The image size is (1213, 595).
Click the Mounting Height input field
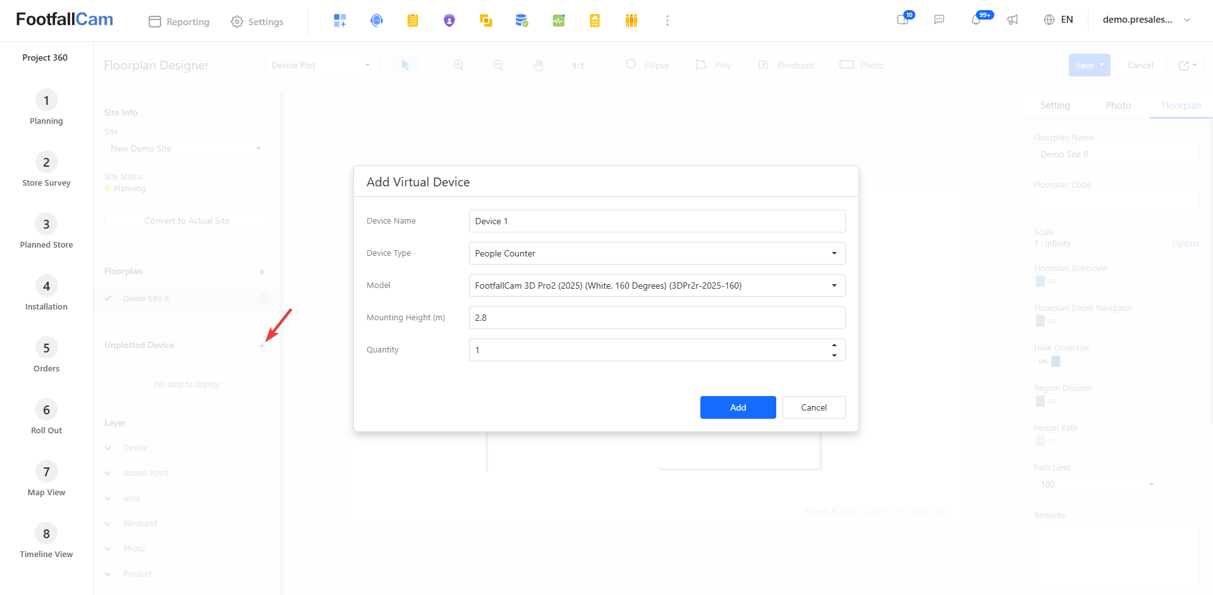point(657,318)
